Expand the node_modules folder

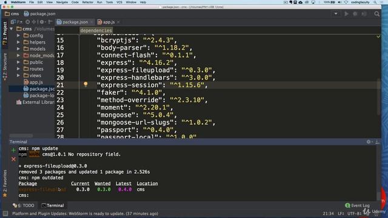coord(18,56)
